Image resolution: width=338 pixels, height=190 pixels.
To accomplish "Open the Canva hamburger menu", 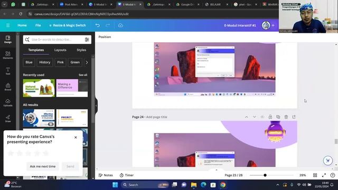I will click(8, 25).
